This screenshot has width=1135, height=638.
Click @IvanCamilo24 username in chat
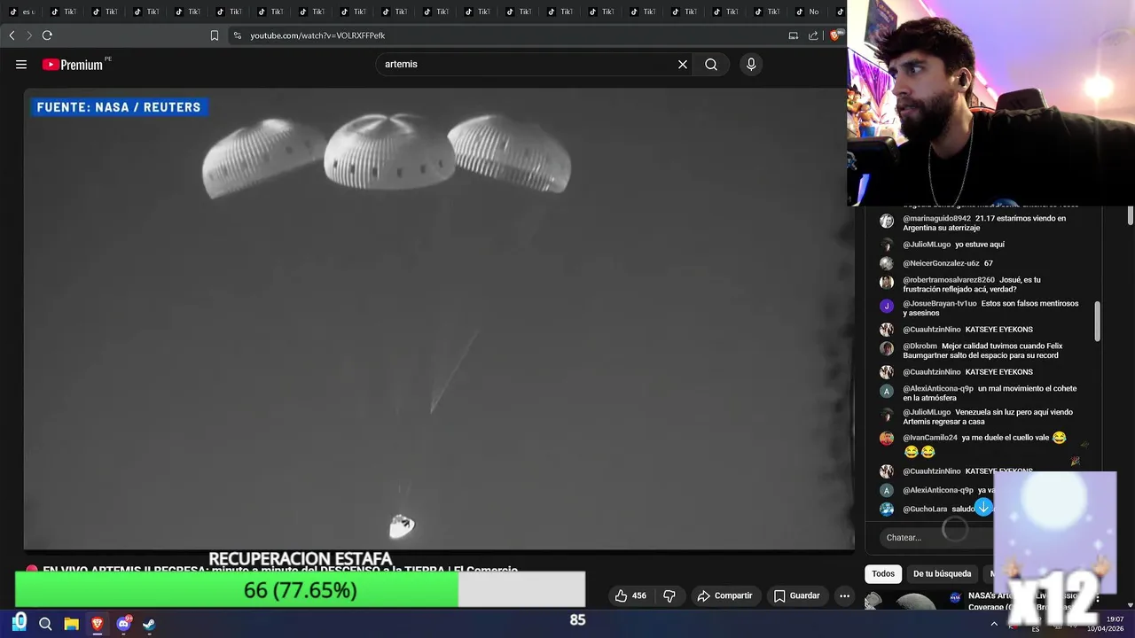(930, 438)
